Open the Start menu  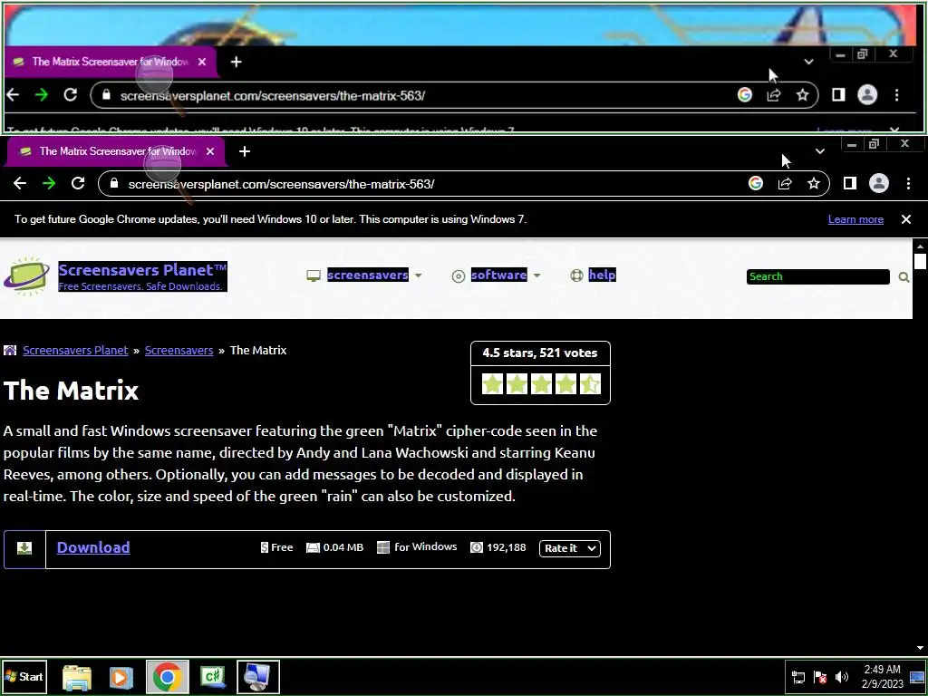click(24, 676)
